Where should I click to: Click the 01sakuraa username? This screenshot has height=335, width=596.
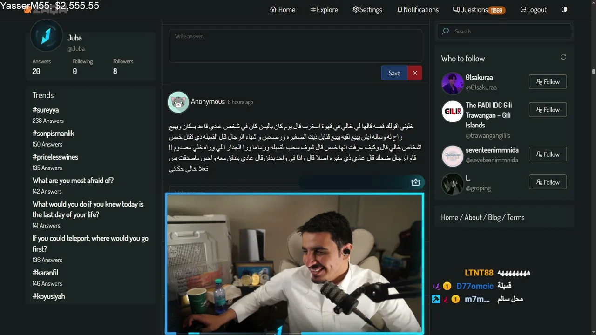479,78
